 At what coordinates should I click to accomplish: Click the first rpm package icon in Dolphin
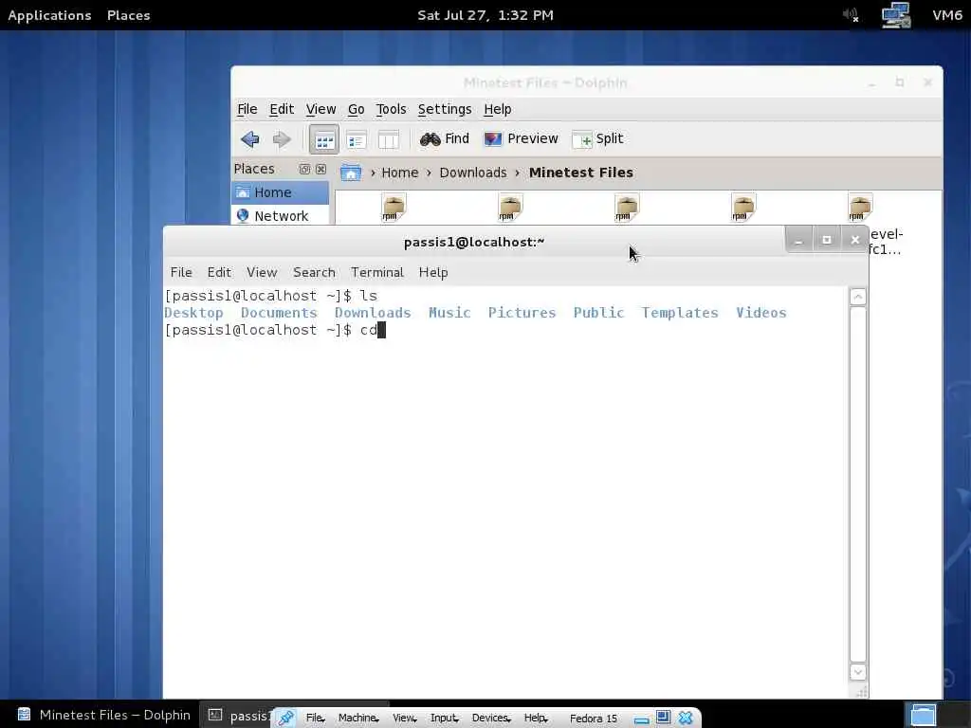tap(394, 208)
